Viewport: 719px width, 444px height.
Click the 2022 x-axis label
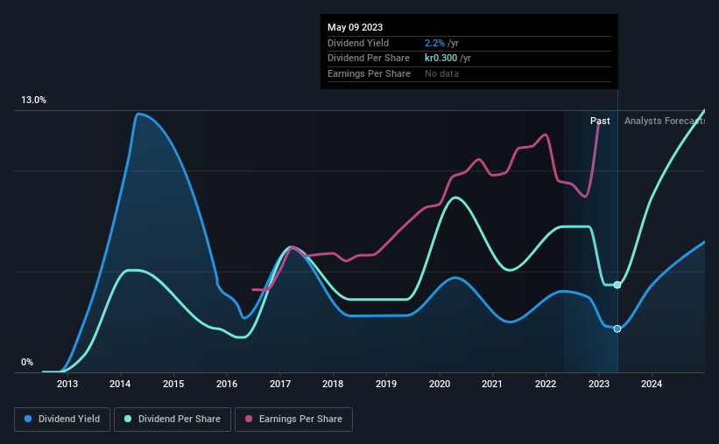546,384
